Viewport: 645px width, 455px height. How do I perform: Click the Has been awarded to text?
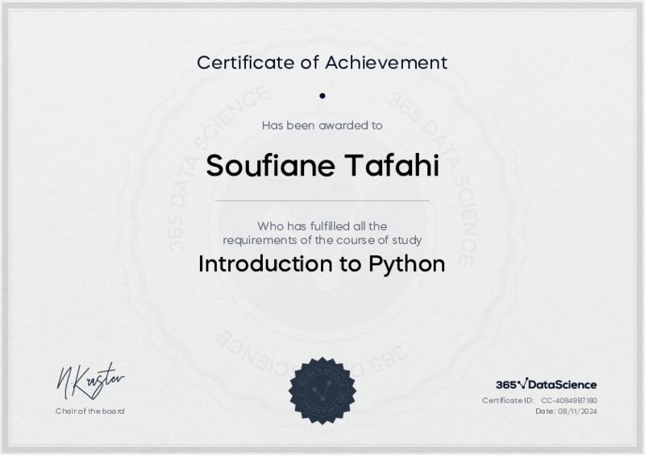coord(322,125)
